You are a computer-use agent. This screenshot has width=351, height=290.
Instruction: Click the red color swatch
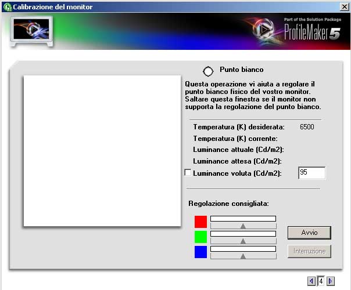click(x=200, y=222)
